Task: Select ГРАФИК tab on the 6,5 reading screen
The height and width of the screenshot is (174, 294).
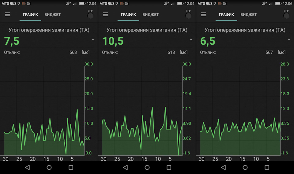Action: pyautogui.click(x=226, y=15)
